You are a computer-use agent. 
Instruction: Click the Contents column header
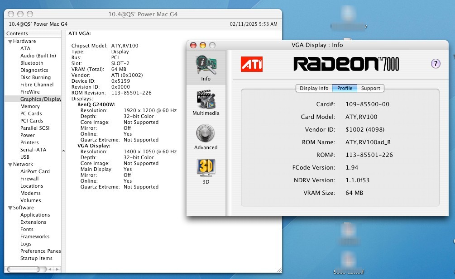(33, 33)
